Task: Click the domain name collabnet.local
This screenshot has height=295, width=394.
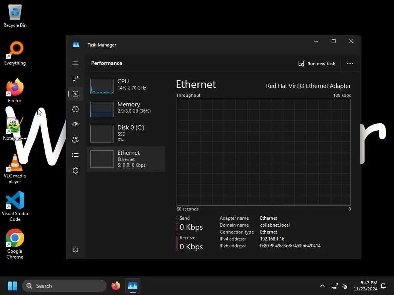Action: 275,225
